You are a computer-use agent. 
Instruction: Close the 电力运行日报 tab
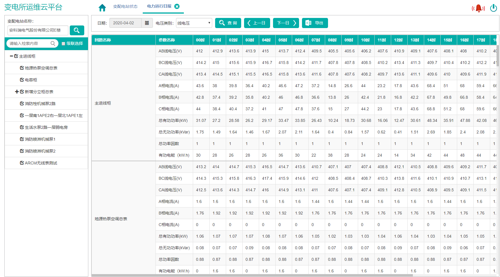point(177,6)
